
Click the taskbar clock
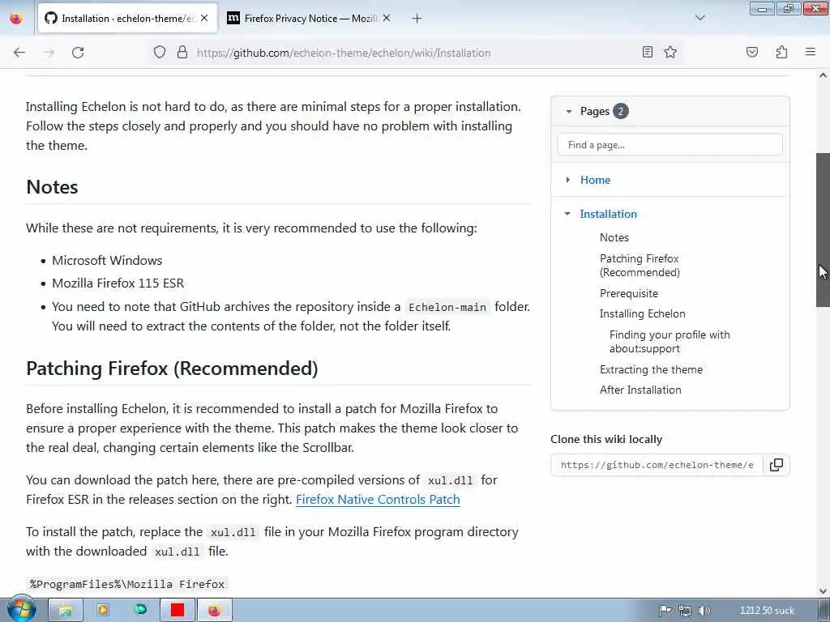point(767,611)
